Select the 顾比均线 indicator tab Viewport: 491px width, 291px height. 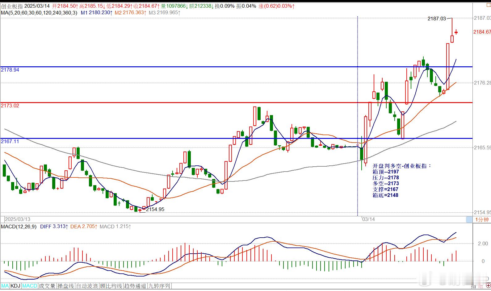click(x=111, y=286)
